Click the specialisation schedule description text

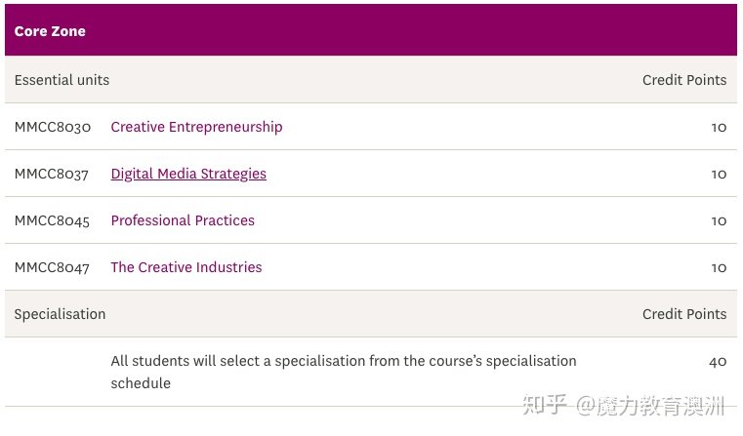pos(344,372)
